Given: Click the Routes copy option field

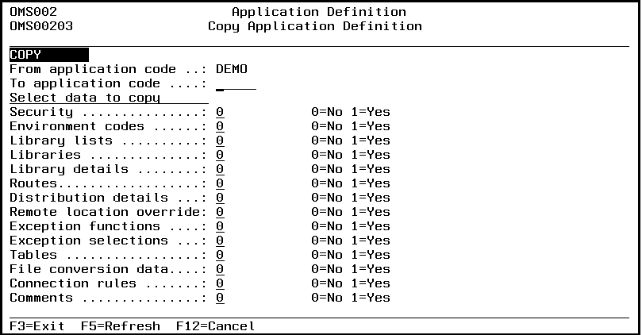Looking at the screenshot, I should (x=220, y=183).
